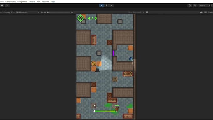This screenshot has height=120, width=213.
Task: Open the Component menu
Action: coord(22,2)
